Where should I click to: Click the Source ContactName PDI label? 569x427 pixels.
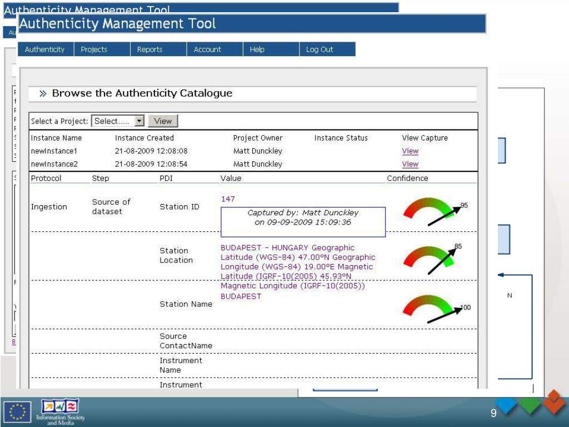click(x=186, y=341)
